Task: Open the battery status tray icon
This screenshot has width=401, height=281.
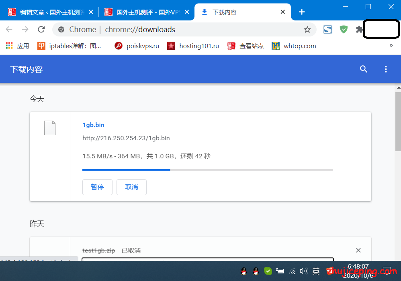Action: (x=280, y=271)
